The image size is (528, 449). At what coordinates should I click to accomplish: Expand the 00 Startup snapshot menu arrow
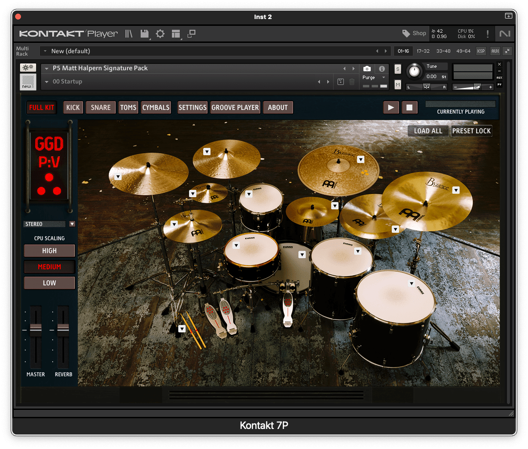click(x=46, y=82)
